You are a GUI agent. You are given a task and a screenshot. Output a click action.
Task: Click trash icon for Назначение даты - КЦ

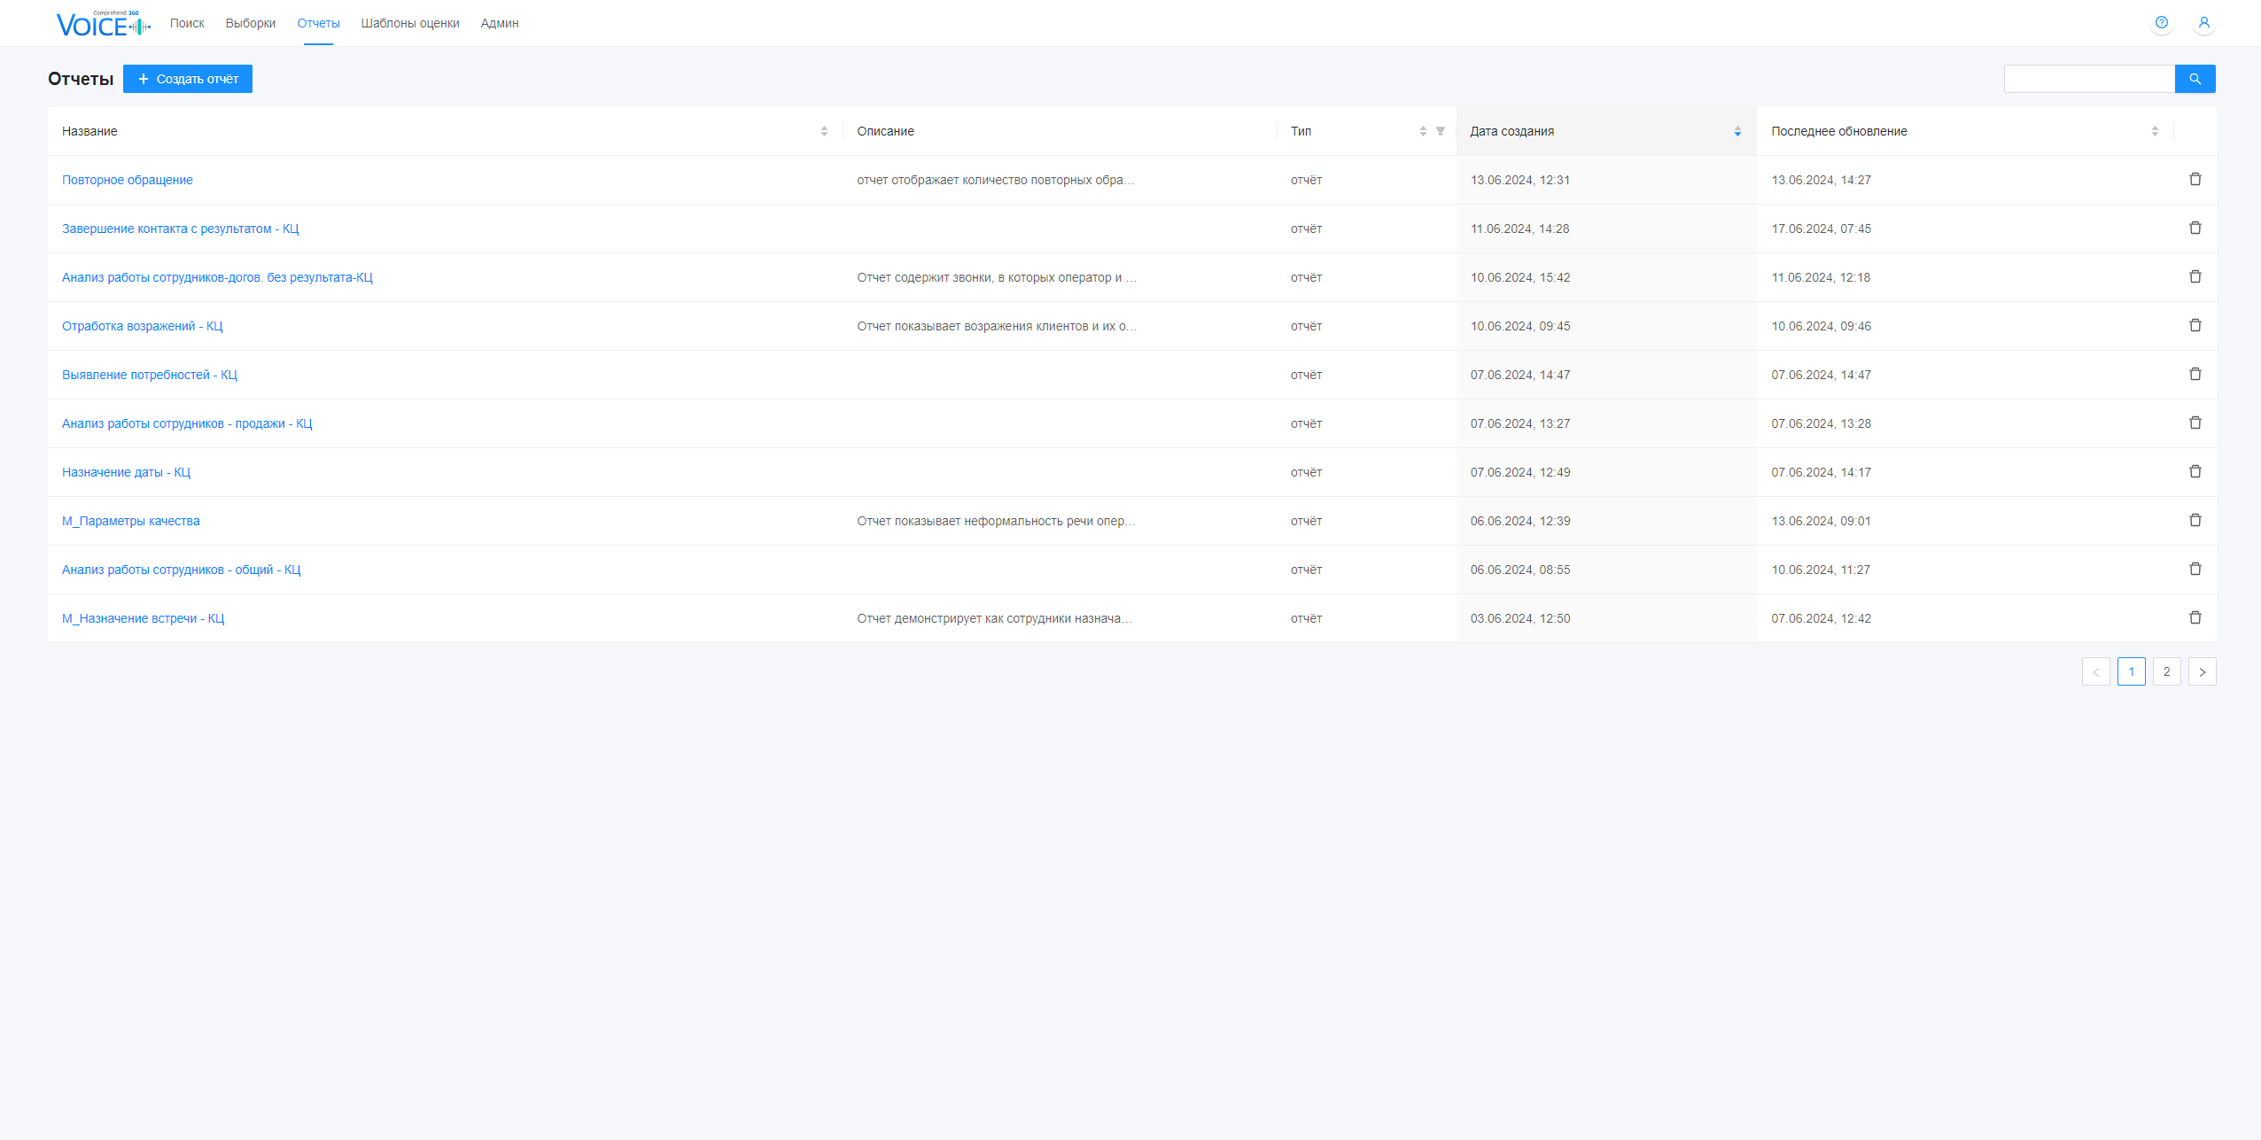pos(2195,472)
